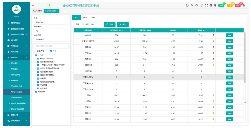Switch to the 按月 monthly tab
Image resolution: width=251 pixels, height=128 pixels.
click(x=94, y=17)
